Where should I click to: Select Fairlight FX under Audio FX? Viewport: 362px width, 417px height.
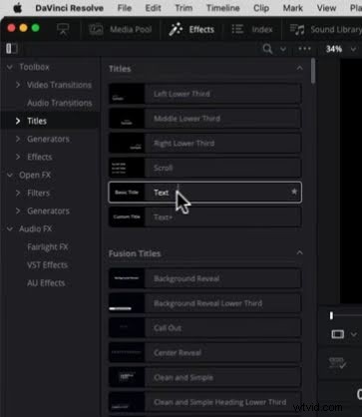coord(48,247)
